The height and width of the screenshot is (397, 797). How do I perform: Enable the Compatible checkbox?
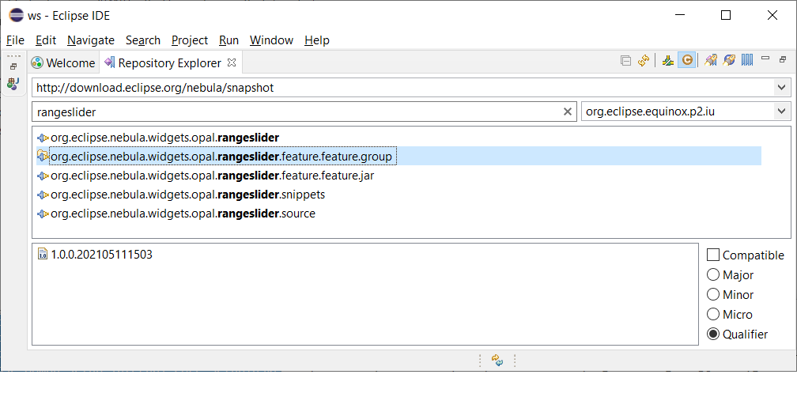pyautogui.click(x=713, y=255)
